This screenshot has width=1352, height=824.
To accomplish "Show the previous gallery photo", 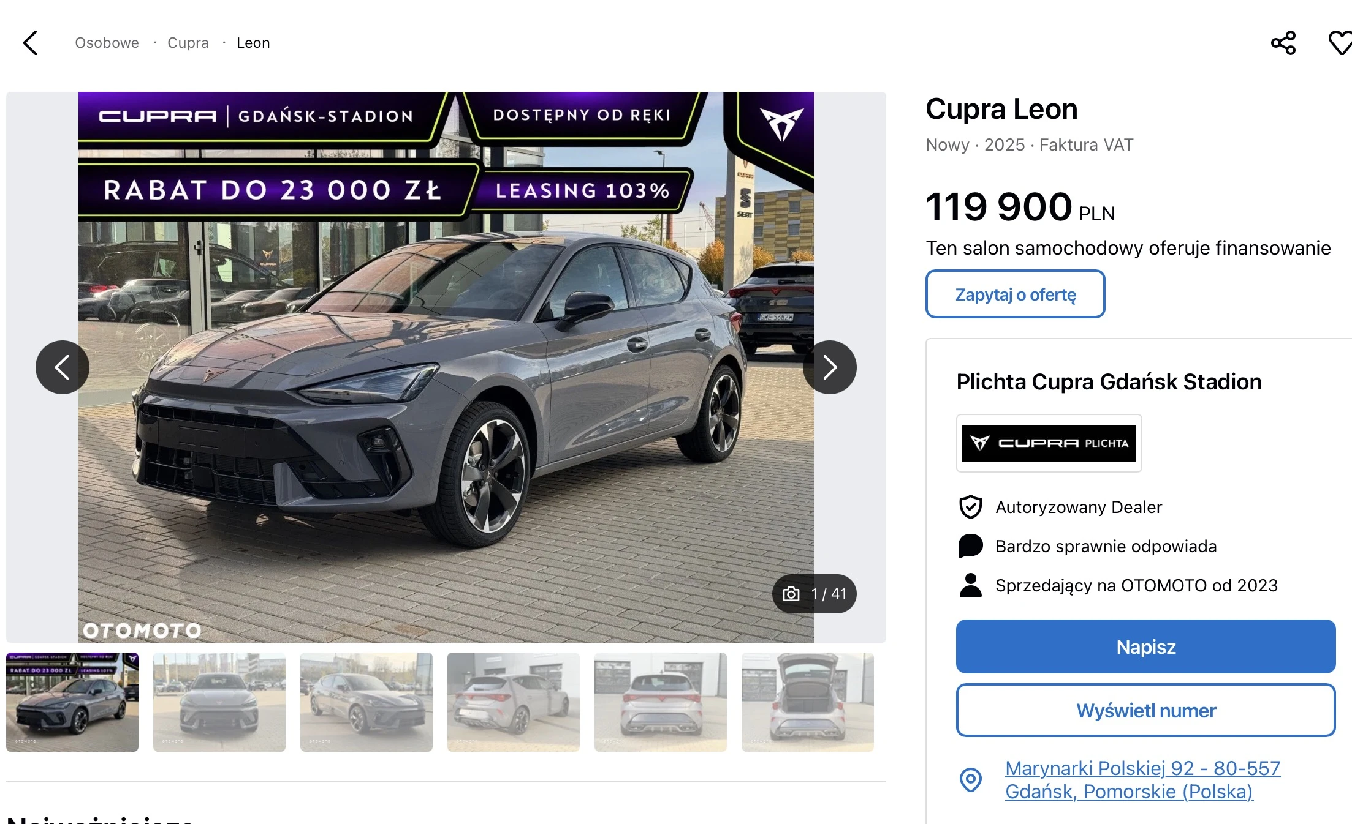I will pyautogui.click(x=63, y=367).
